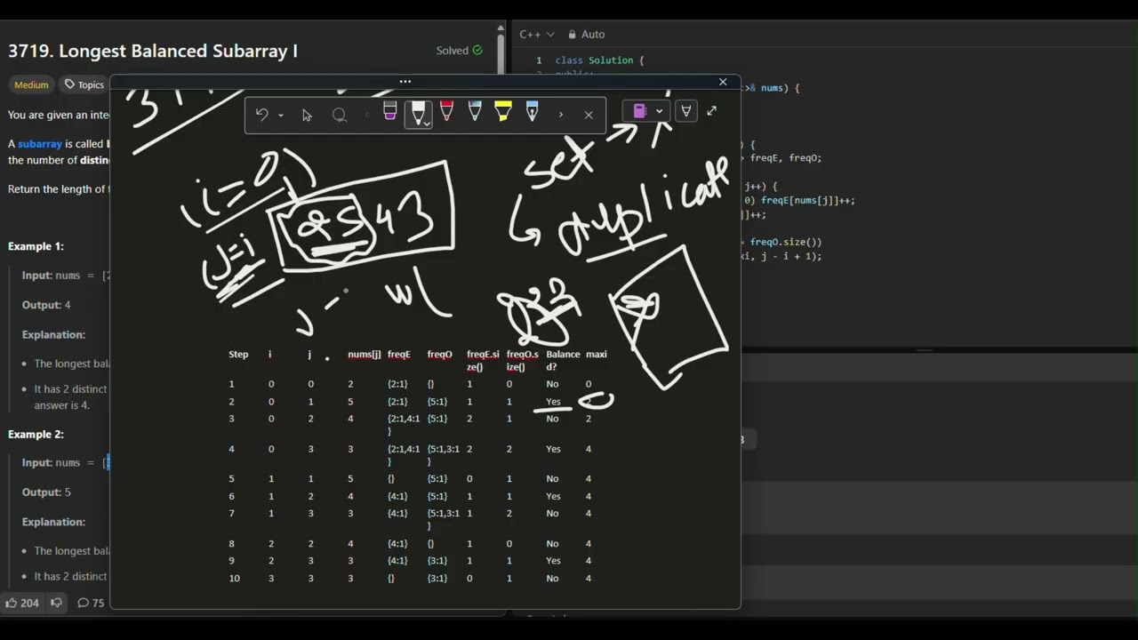Click the maxi column header
1138x640 pixels.
point(597,354)
